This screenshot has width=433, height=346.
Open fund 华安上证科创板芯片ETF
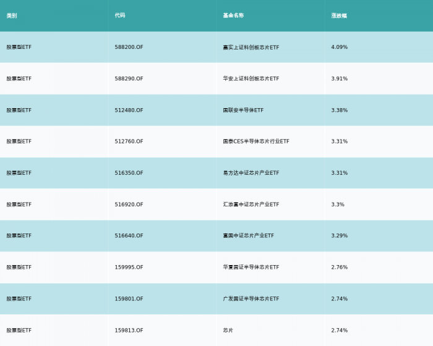click(x=251, y=78)
